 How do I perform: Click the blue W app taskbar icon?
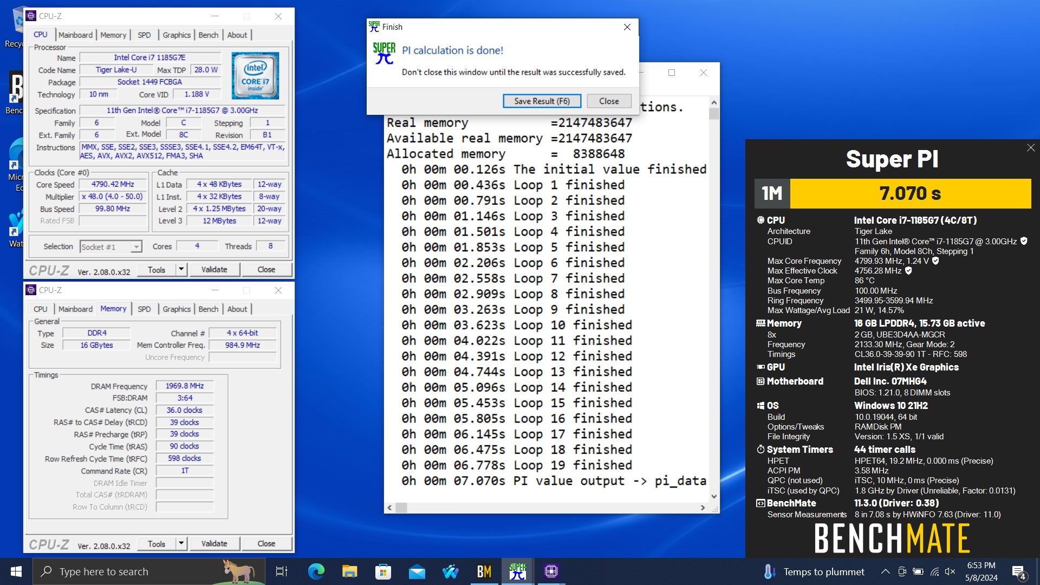click(x=450, y=571)
